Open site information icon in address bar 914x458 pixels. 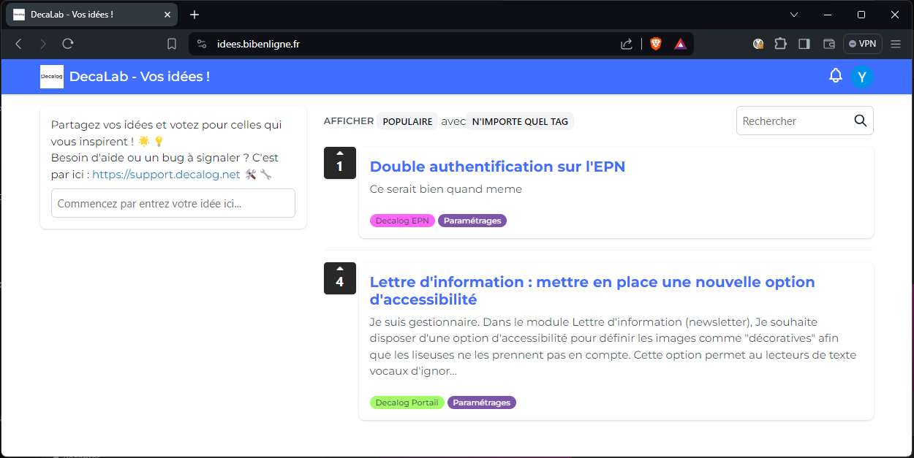(x=203, y=44)
